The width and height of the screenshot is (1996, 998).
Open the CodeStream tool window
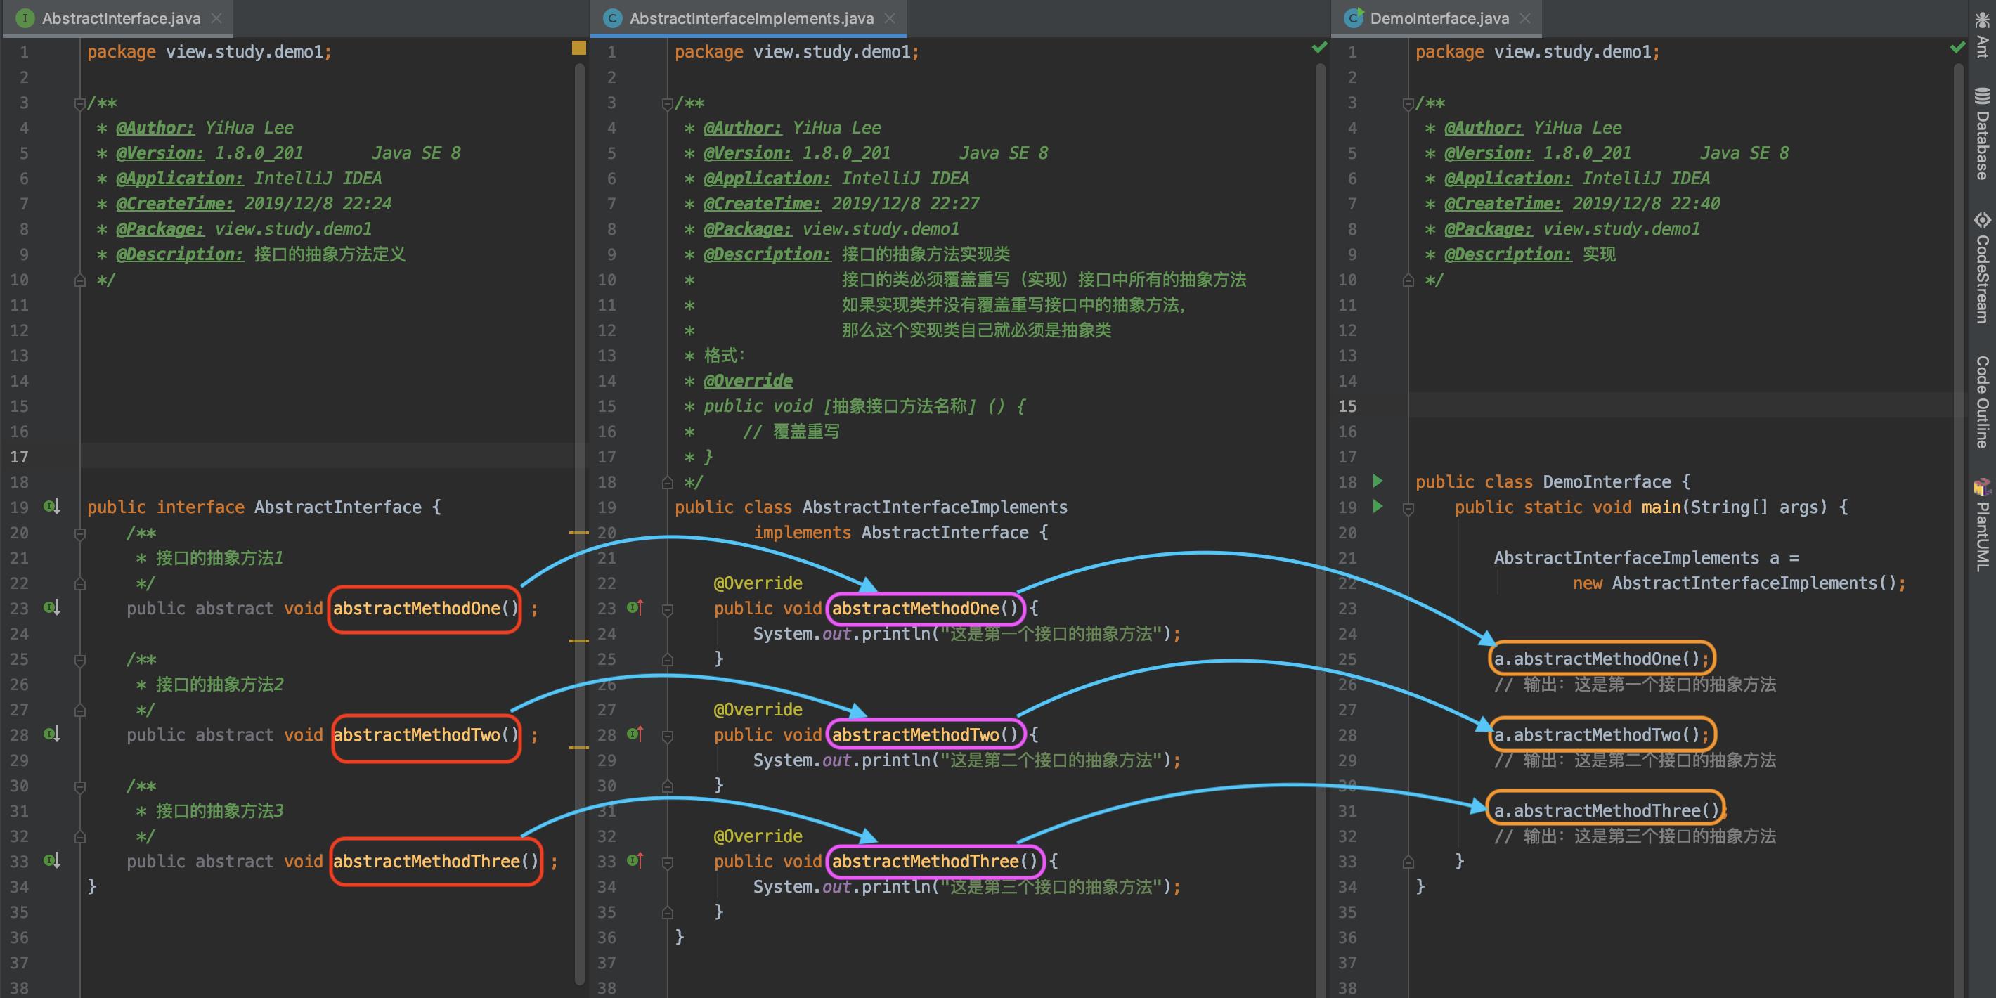pyautogui.click(x=1982, y=267)
